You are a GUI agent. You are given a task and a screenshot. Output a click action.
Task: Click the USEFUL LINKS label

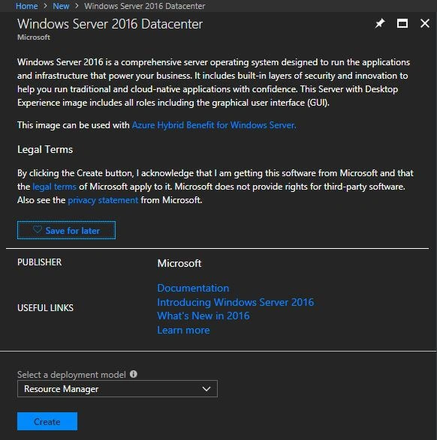(x=45, y=308)
